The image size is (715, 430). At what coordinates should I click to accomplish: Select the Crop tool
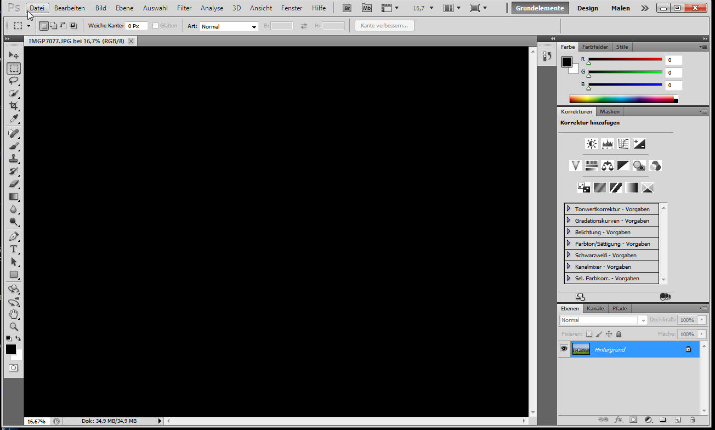click(14, 106)
